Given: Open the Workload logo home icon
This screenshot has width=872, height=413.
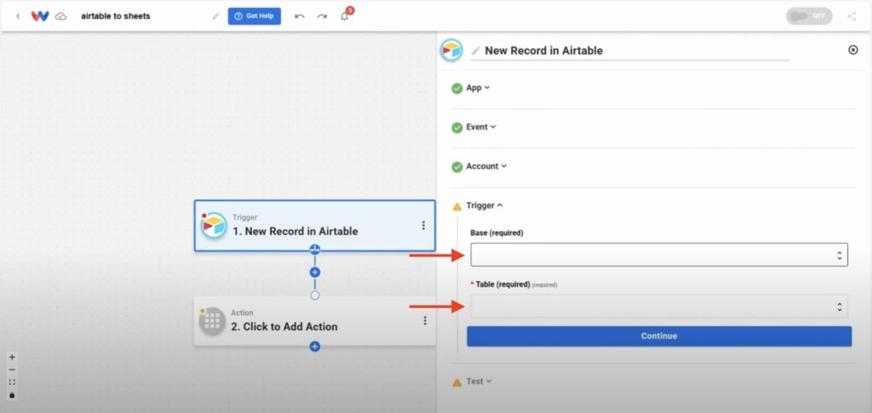Looking at the screenshot, I should pos(40,16).
